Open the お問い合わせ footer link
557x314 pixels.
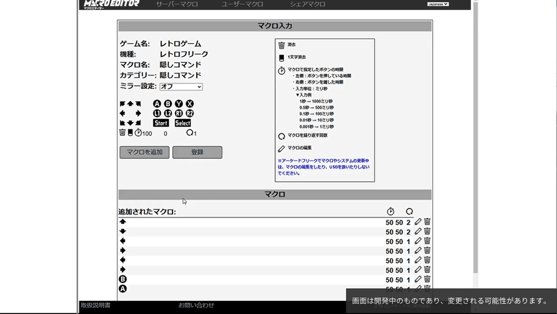[x=196, y=305]
